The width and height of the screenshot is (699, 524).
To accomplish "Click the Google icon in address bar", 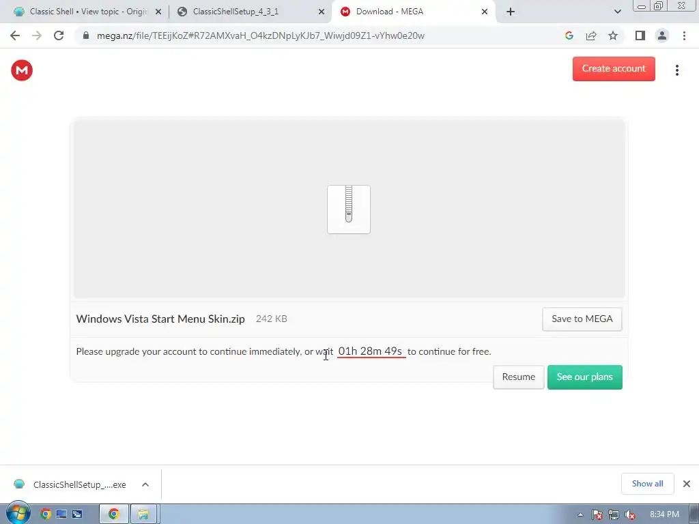I will click(569, 35).
